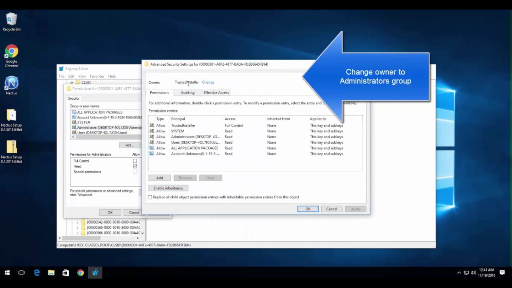
Task: Click Cancel in Advanced Security Settings
Action: pos(332,209)
